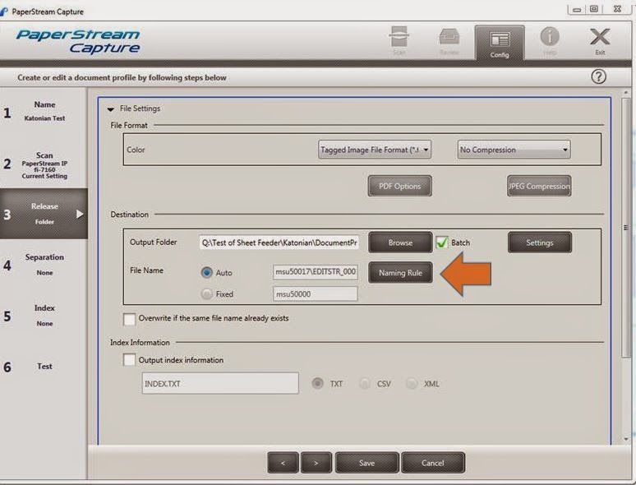The height and width of the screenshot is (485, 636).
Task: Click the "File Format" section label
Action: (129, 126)
